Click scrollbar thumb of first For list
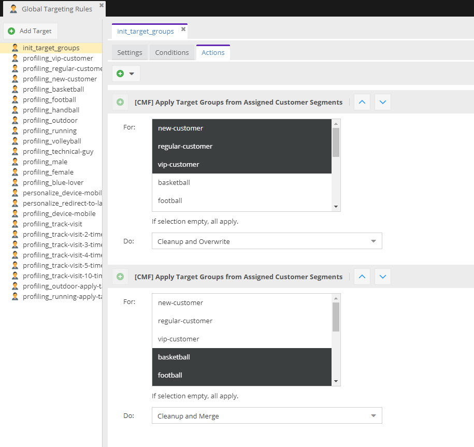The height and width of the screenshot is (447, 474). pyautogui.click(x=336, y=142)
